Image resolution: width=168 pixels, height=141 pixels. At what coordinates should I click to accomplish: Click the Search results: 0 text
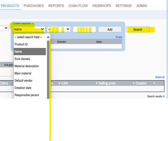[x=156, y=96]
